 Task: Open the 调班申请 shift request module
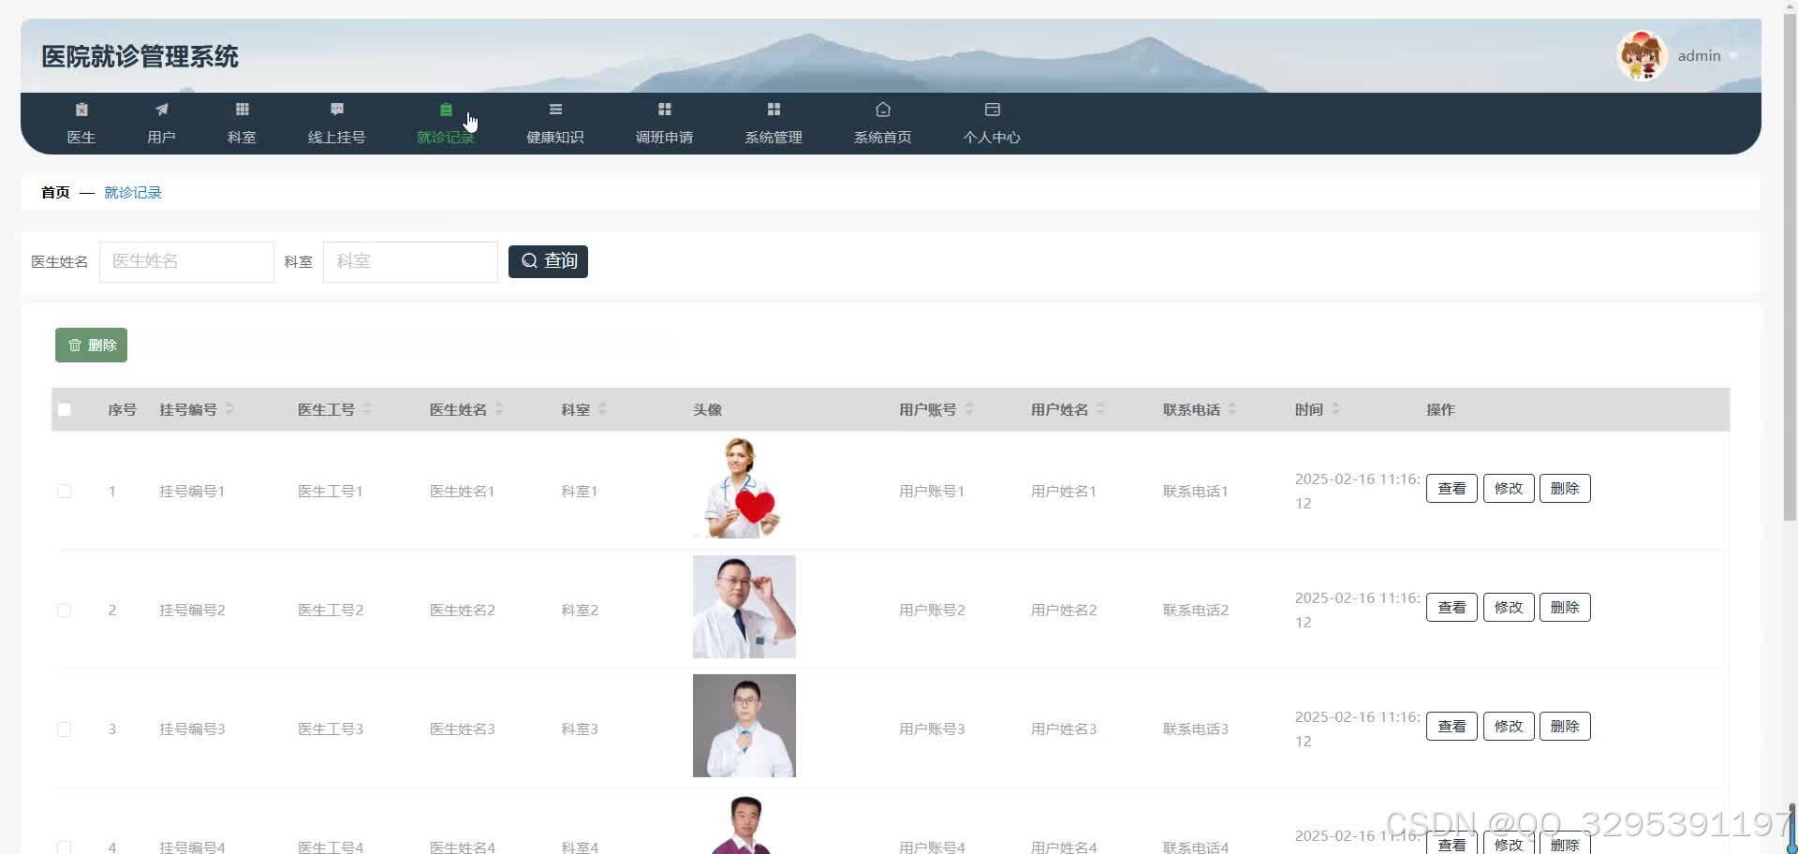tap(664, 123)
